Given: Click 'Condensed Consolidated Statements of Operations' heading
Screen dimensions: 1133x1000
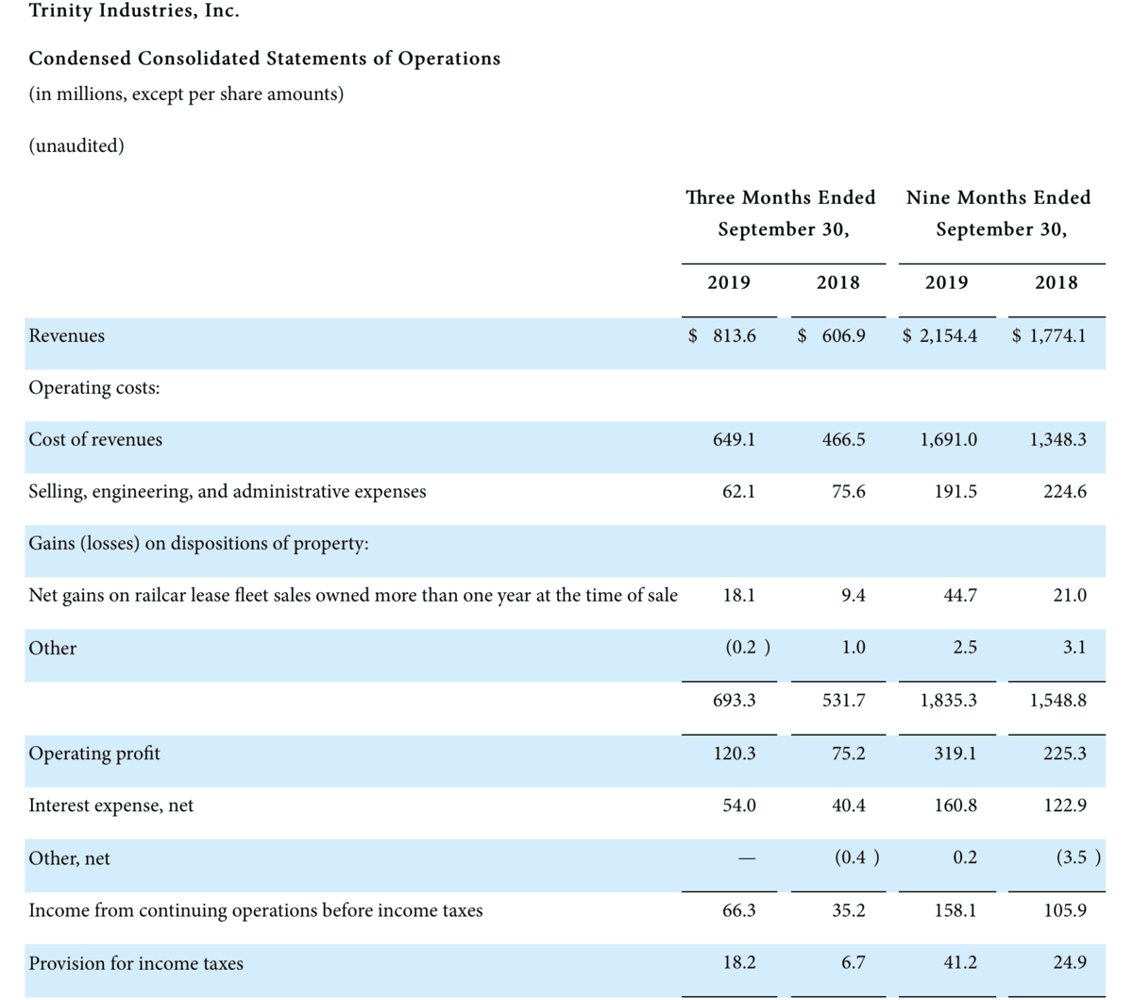Looking at the screenshot, I should point(264,59).
